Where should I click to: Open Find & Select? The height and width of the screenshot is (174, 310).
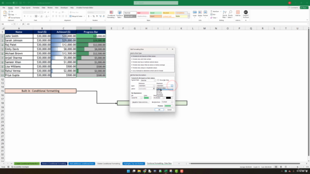pyautogui.click(x=230, y=14)
